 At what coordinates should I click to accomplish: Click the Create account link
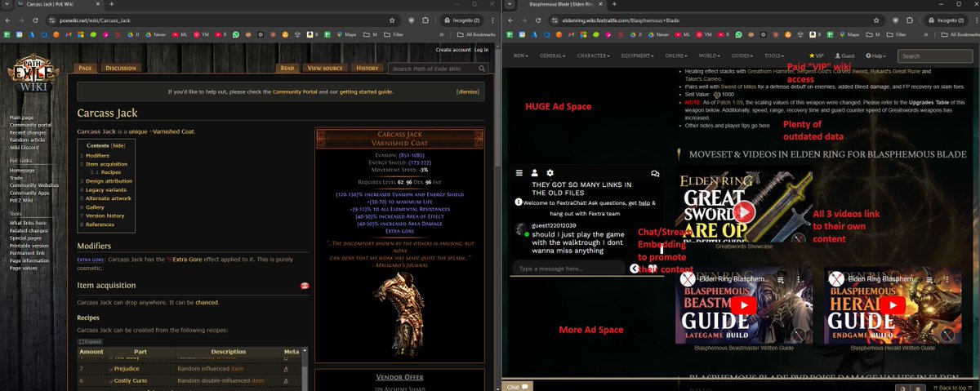click(453, 50)
